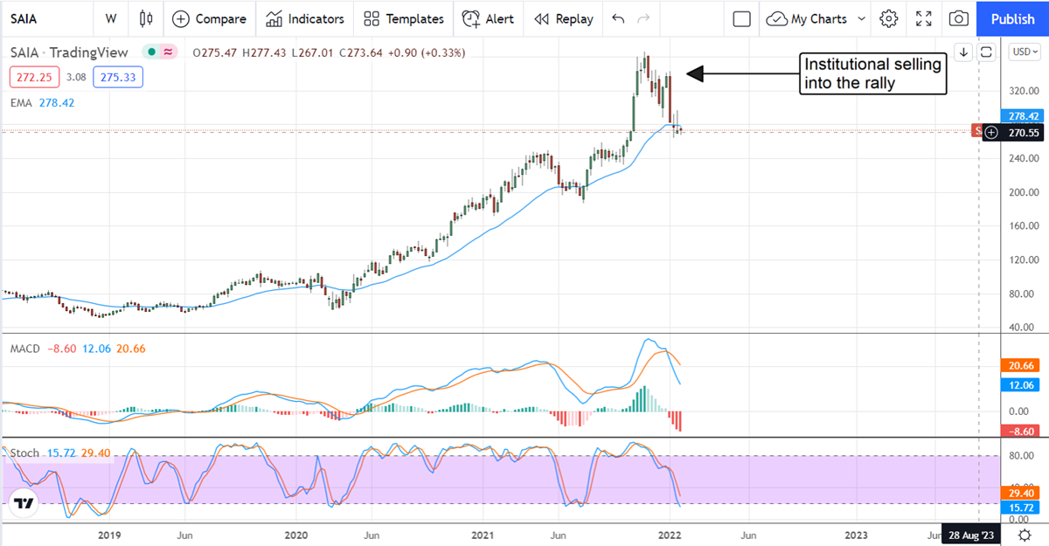
Task: Click the 272.25 sell price button
Action: pyautogui.click(x=33, y=77)
